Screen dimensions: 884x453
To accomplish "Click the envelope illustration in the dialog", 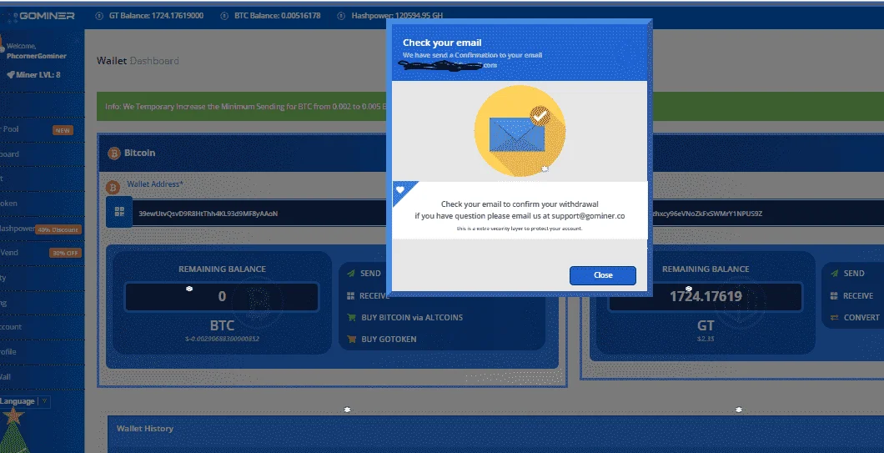I will click(x=520, y=131).
